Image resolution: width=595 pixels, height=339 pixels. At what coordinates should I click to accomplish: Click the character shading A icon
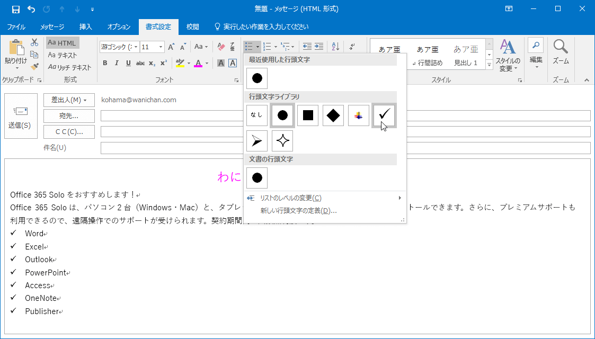(221, 64)
